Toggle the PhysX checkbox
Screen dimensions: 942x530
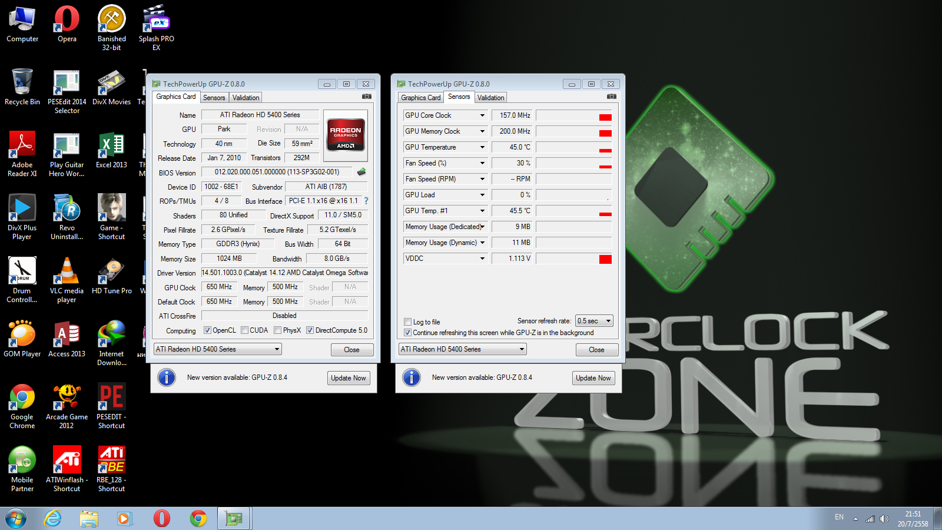pyautogui.click(x=277, y=330)
